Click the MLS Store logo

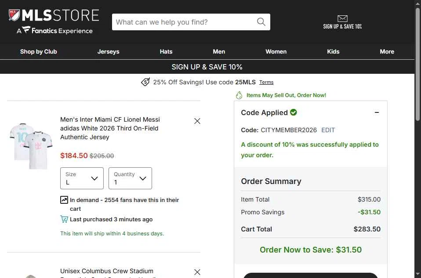click(54, 22)
